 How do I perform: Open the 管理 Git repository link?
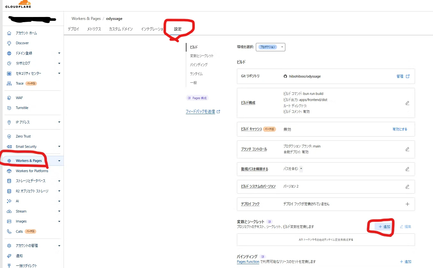click(x=403, y=76)
